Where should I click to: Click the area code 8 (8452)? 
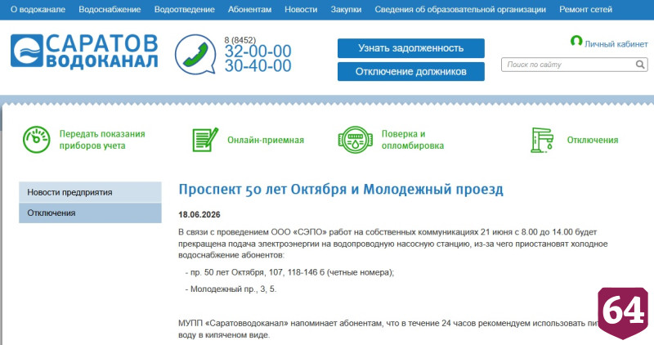click(x=240, y=40)
